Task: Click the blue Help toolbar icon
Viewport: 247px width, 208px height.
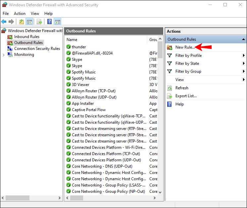Action: (x=49, y=21)
